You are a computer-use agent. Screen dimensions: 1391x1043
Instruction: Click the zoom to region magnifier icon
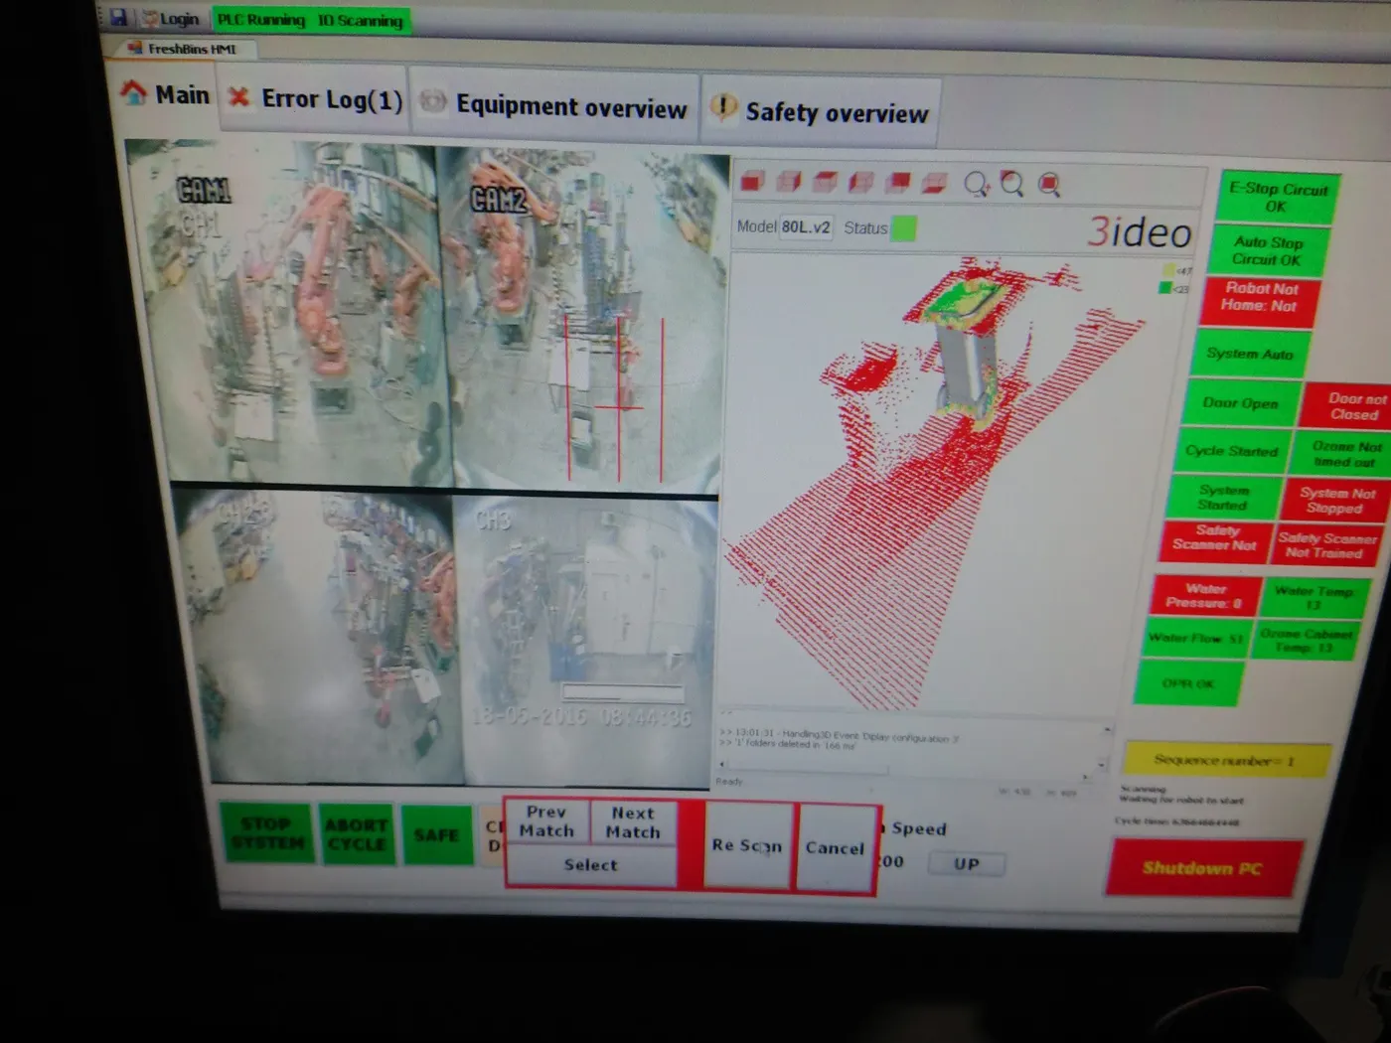[1012, 184]
